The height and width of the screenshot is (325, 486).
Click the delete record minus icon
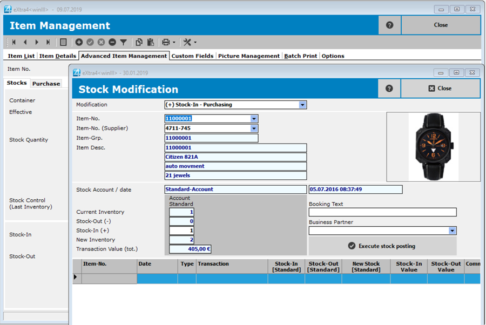click(112, 42)
